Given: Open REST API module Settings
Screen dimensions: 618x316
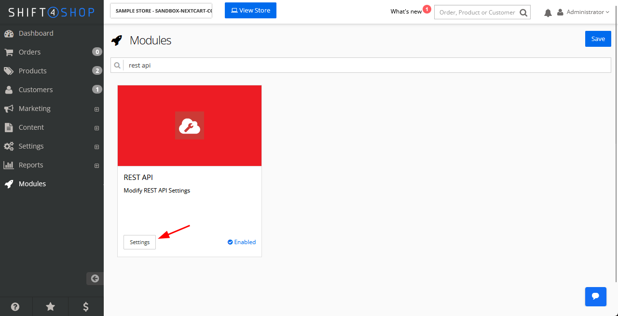Looking at the screenshot, I should [x=140, y=242].
